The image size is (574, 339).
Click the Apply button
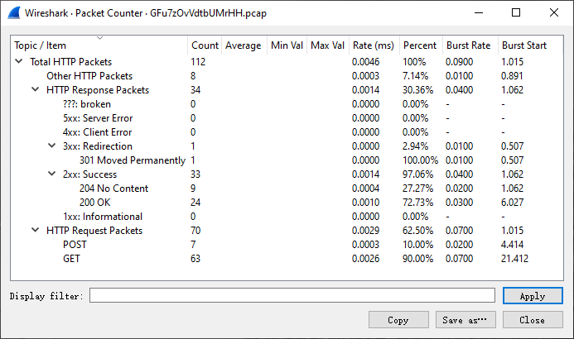(533, 295)
